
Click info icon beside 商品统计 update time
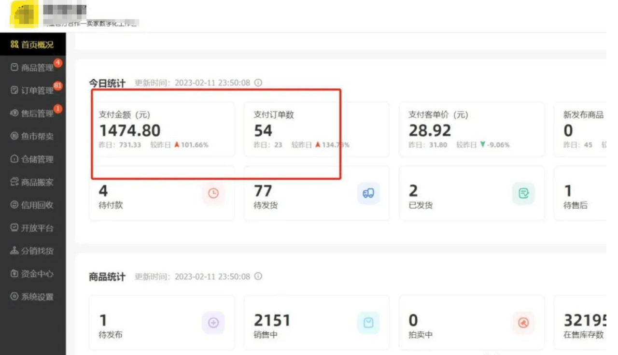pos(258,276)
